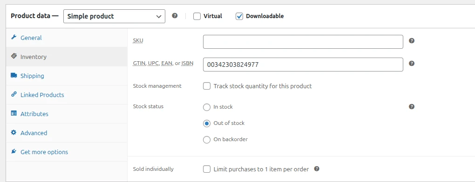Click the help icon beside GTIN field
Screen dimensions: 475x182
coord(411,64)
